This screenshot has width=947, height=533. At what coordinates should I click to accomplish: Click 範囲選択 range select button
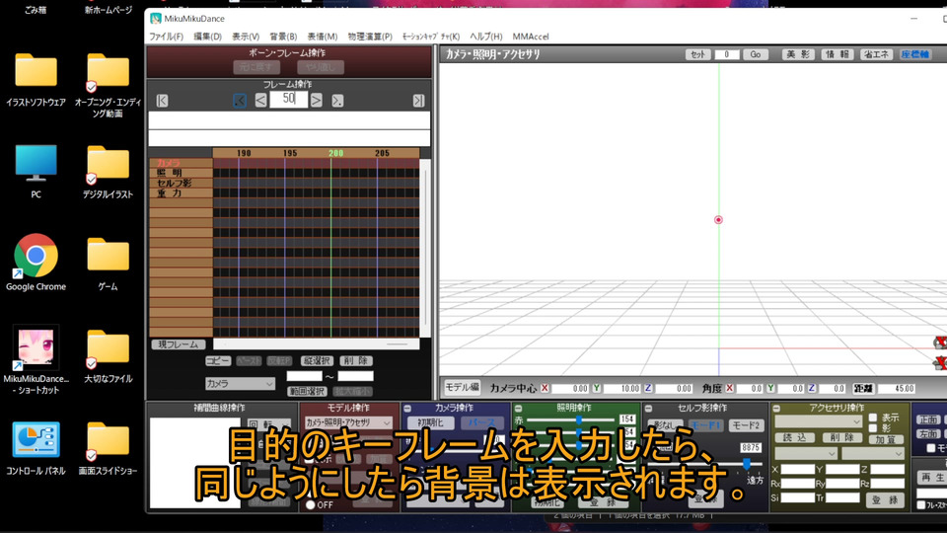click(x=307, y=391)
